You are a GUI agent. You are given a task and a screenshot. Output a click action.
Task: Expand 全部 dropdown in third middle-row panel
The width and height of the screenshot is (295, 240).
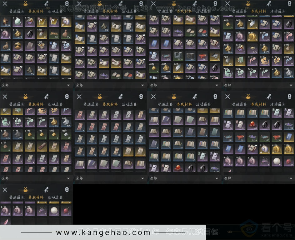[x=184, y=178]
